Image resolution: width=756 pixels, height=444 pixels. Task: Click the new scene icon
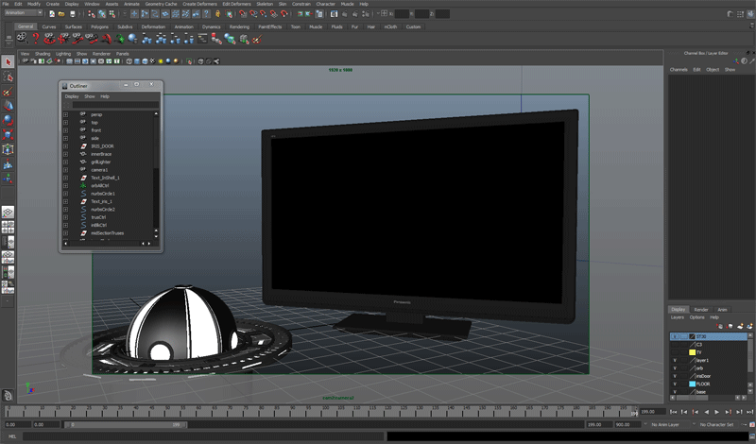52,14
